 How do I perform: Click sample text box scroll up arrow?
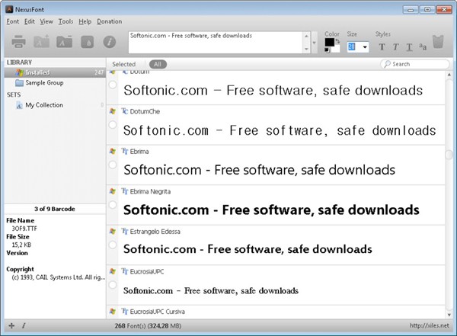coord(306,36)
